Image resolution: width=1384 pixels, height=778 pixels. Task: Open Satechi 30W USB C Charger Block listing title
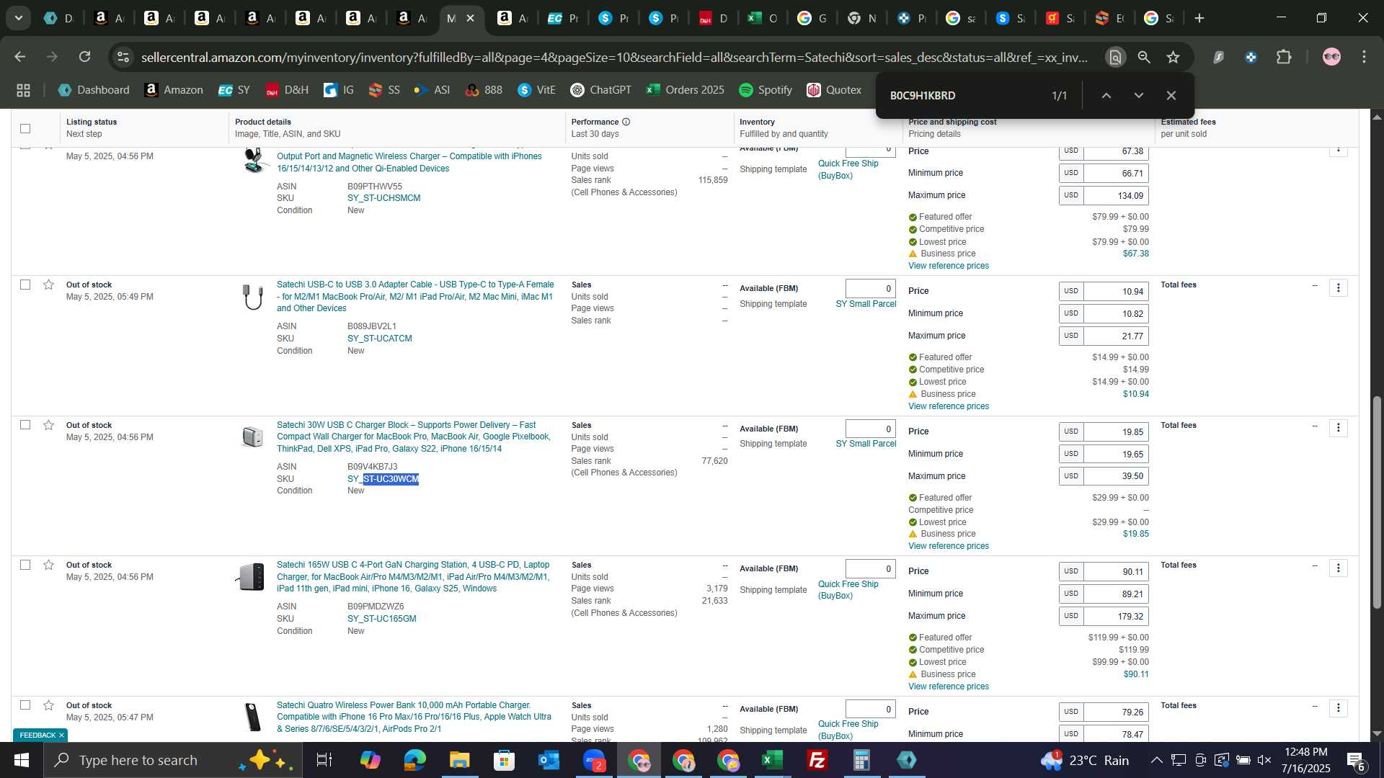[414, 437]
